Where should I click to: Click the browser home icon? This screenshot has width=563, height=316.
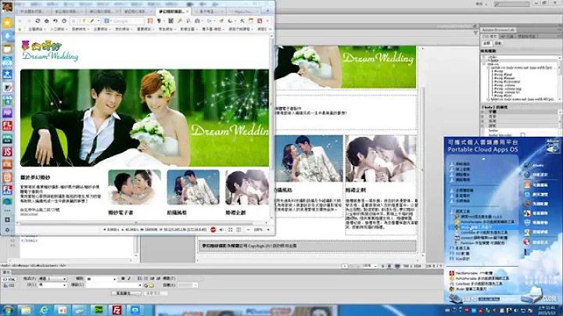click(x=47, y=21)
